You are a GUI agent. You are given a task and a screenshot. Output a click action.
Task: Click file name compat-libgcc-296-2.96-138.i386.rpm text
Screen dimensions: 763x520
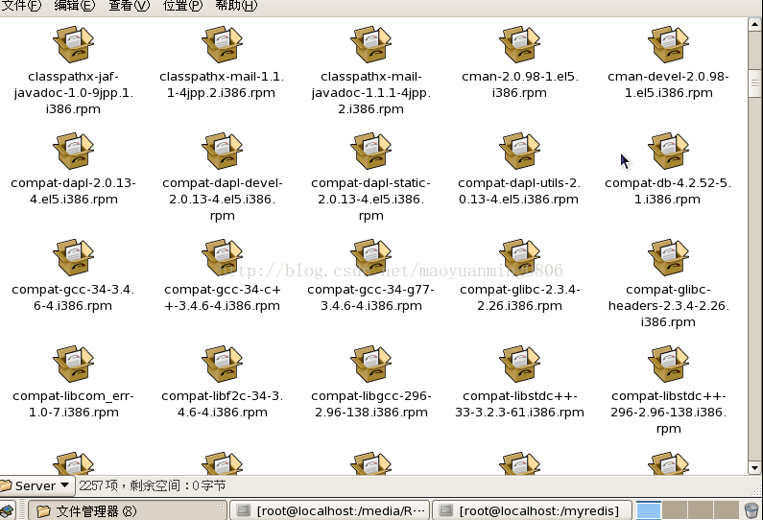tap(370, 404)
